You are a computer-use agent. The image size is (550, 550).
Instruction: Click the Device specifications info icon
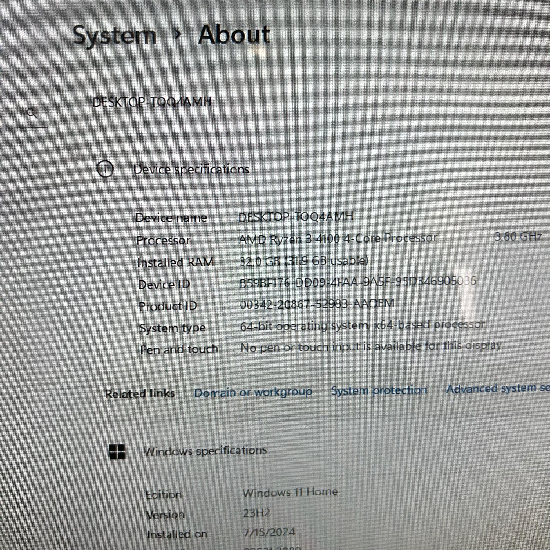pos(105,169)
